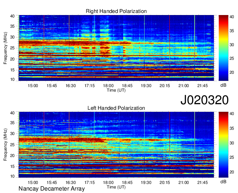The height and width of the screenshot is (193, 238).
Task: Click the 35 MHz tick on bottom frequency axis
Action: click(x=12, y=123)
